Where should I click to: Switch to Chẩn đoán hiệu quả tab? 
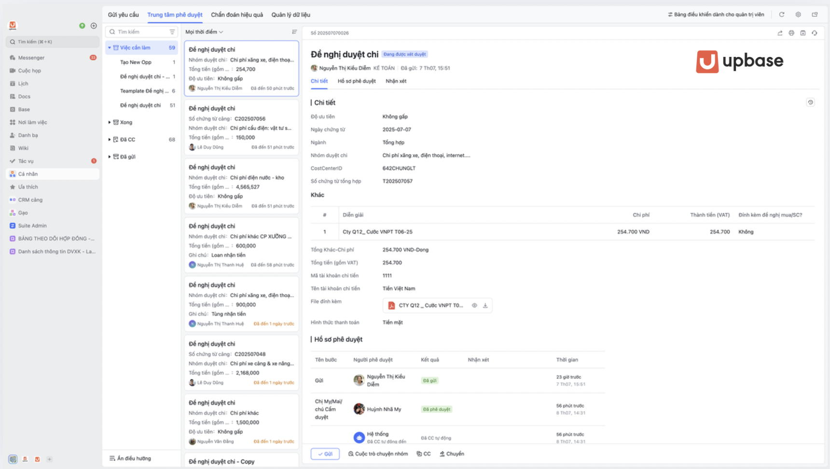click(x=237, y=14)
